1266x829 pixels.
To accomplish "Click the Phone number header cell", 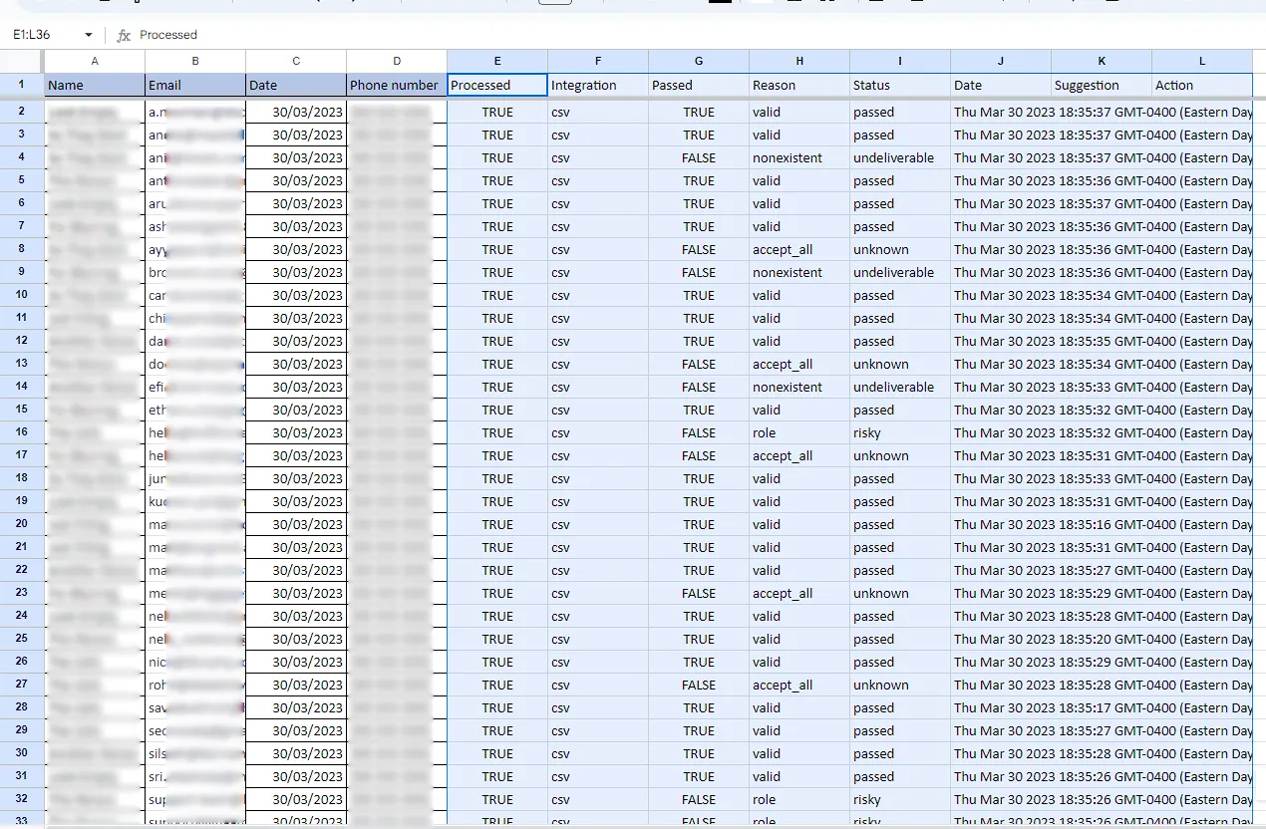I will tap(397, 85).
